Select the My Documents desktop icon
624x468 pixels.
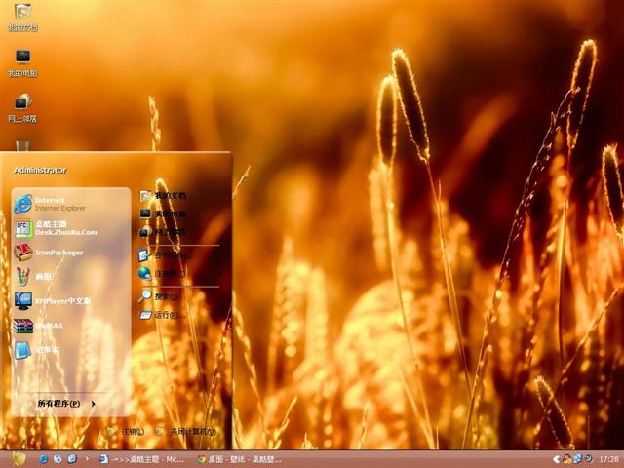[22, 18]
